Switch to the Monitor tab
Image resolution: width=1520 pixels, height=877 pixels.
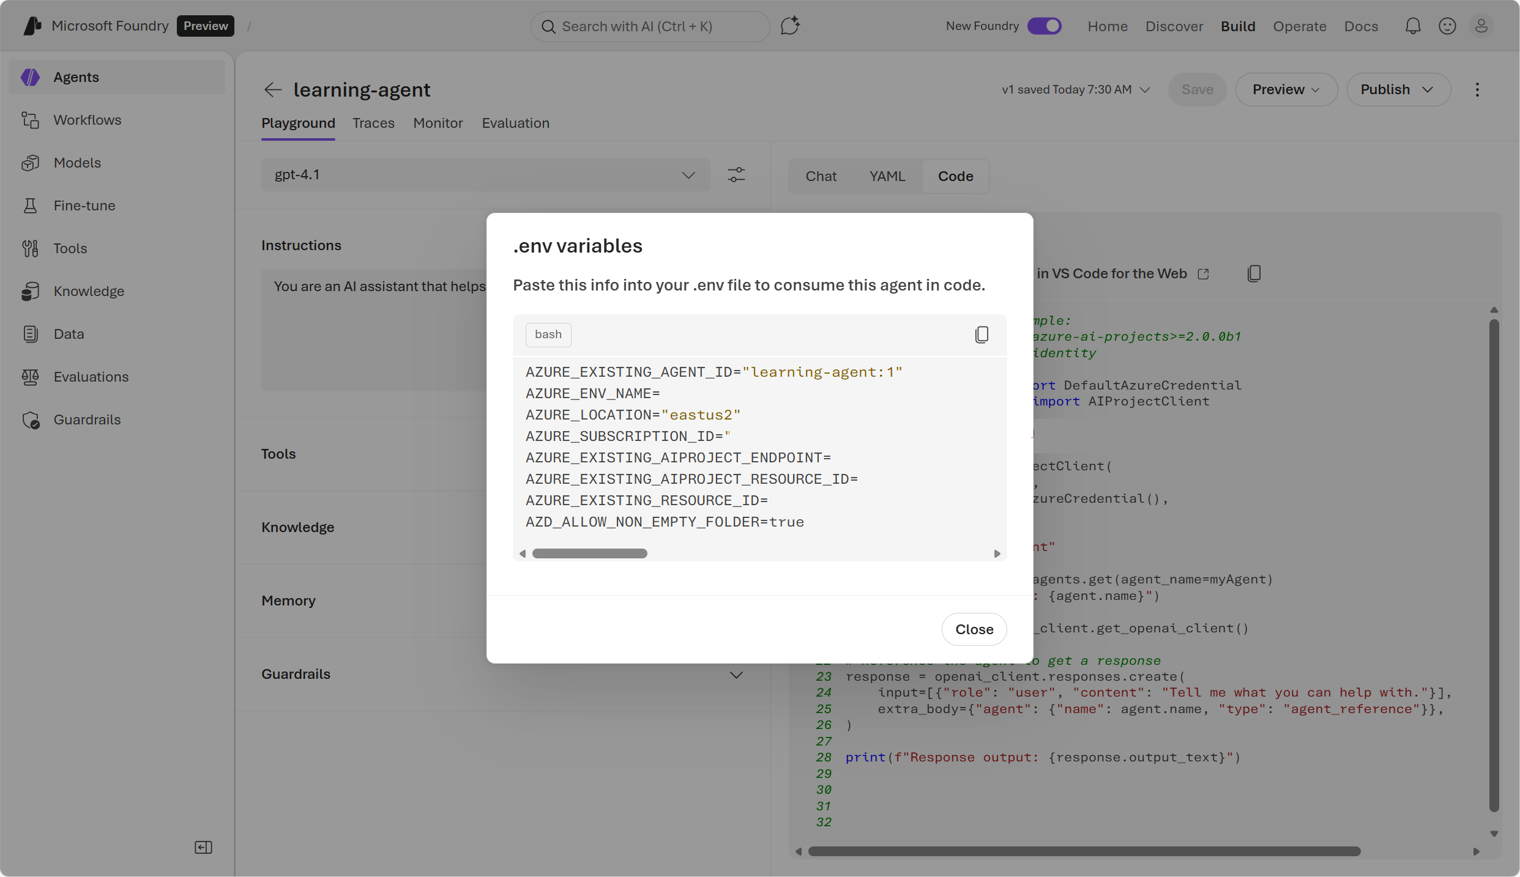438,123
